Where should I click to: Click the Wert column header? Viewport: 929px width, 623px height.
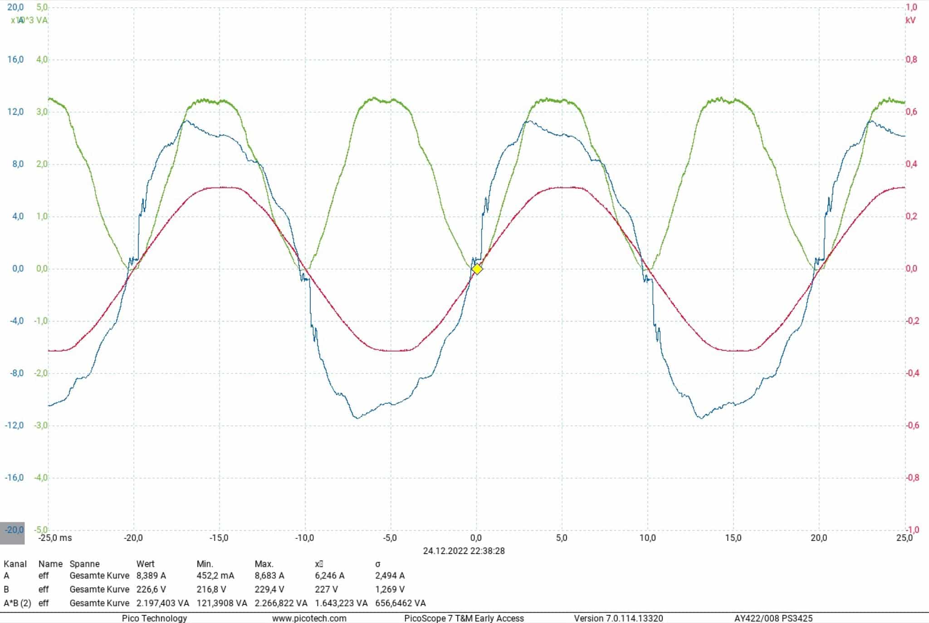[145, 564]
